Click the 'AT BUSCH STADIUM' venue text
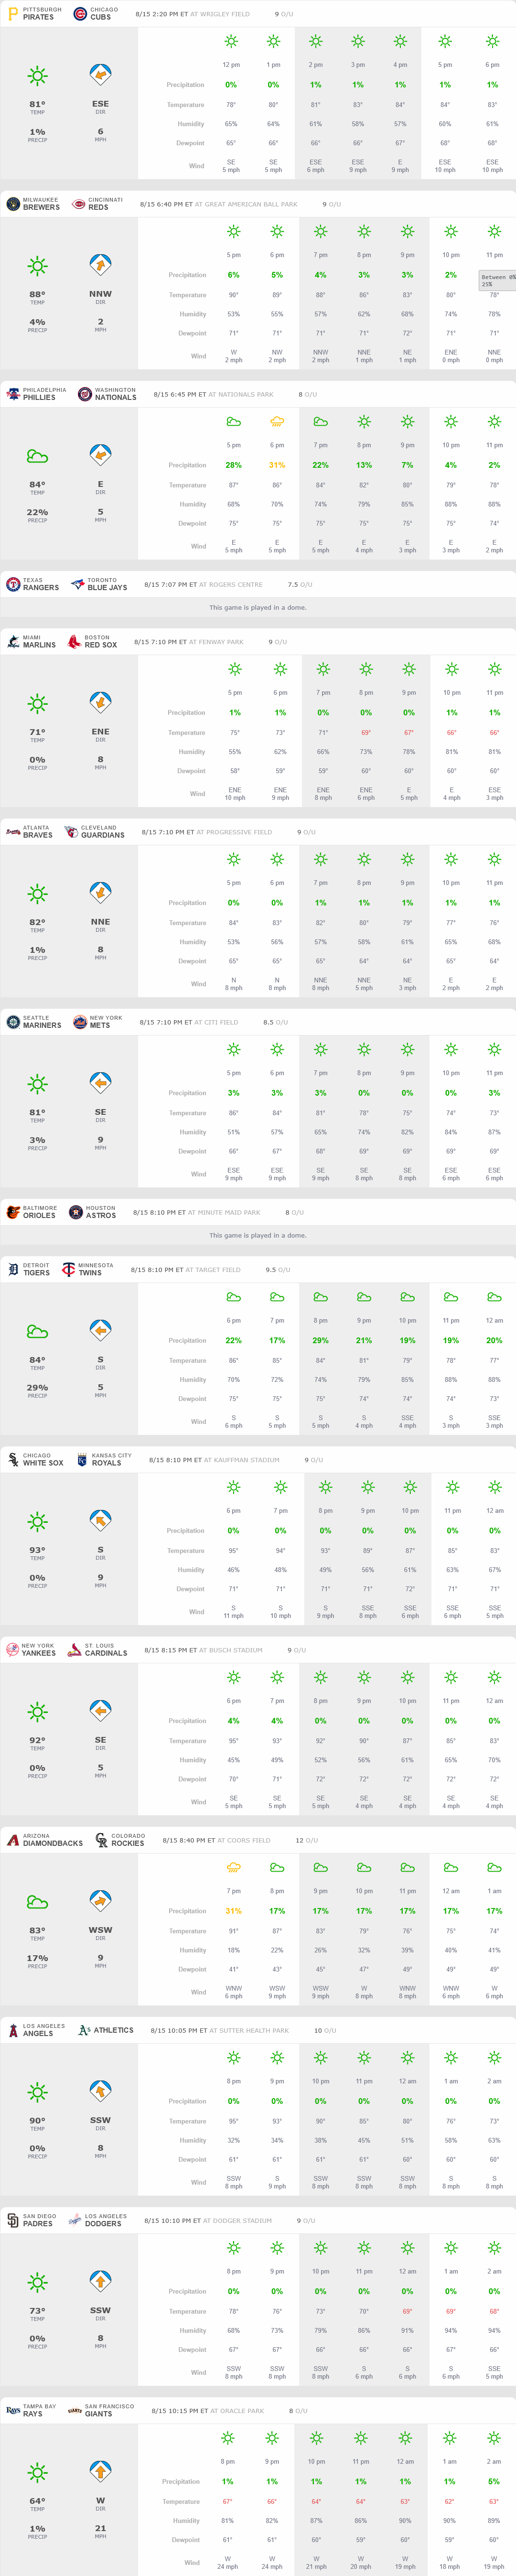Screen dimensions: 516x2576 (x=232, y=1651)
